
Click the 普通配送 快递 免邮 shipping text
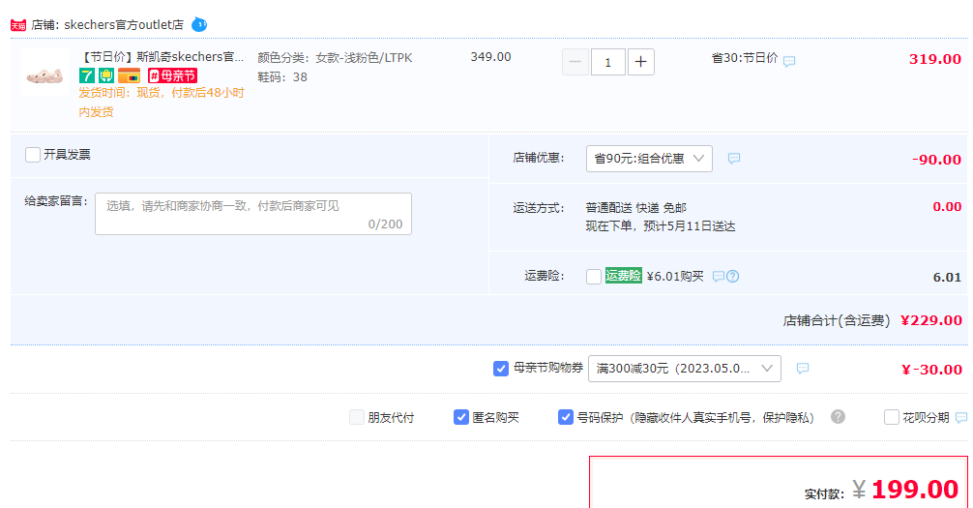pyautogui.click(x=636, y=207)
